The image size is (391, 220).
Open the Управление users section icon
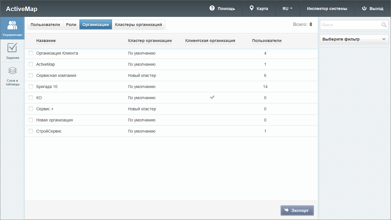click(12, 25)
